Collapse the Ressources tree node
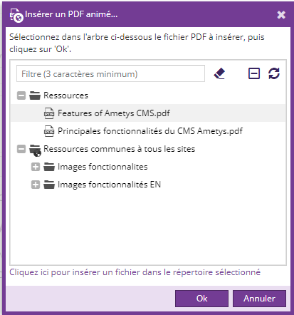294x315 pixels. 21,95
